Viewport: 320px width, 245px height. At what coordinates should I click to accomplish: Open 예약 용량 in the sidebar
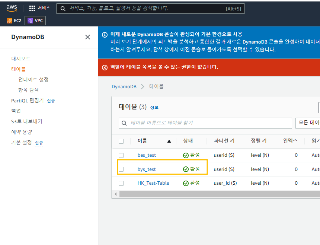(22, 132)
